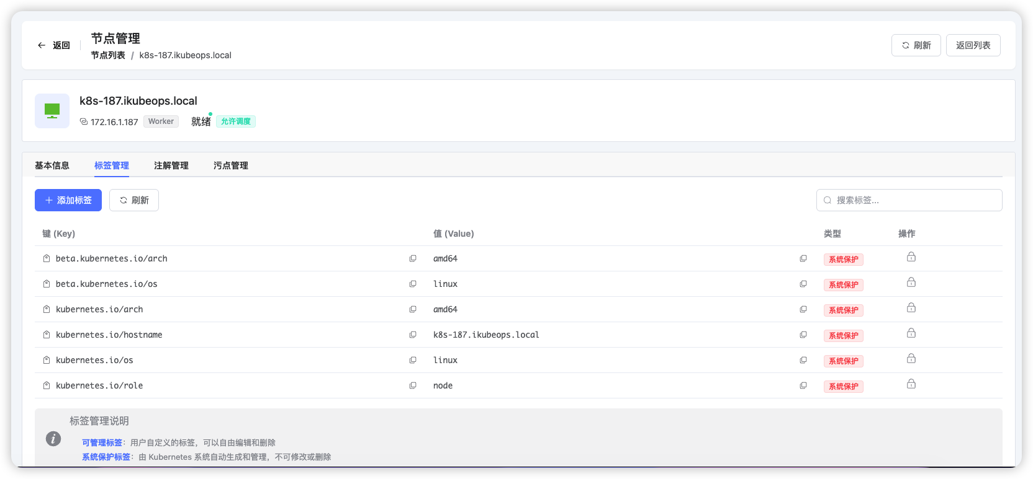The image size is (1033, 479).
Task: Copy the node IP address 172.16.1.187
Action: click(84, 122)
